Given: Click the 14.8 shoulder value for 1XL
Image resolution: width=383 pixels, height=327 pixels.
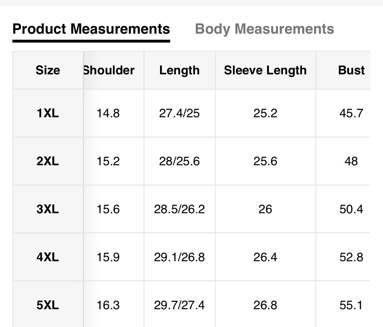Looking at the screenshot, I should 108,113.
